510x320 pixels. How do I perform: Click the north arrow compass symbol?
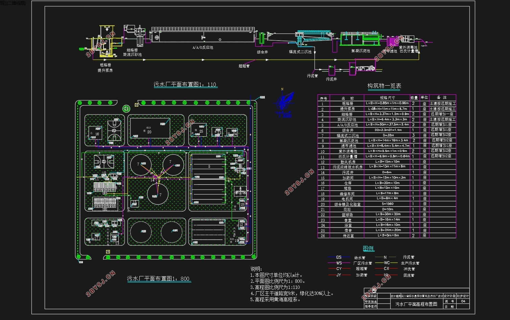tap(284, 103)
